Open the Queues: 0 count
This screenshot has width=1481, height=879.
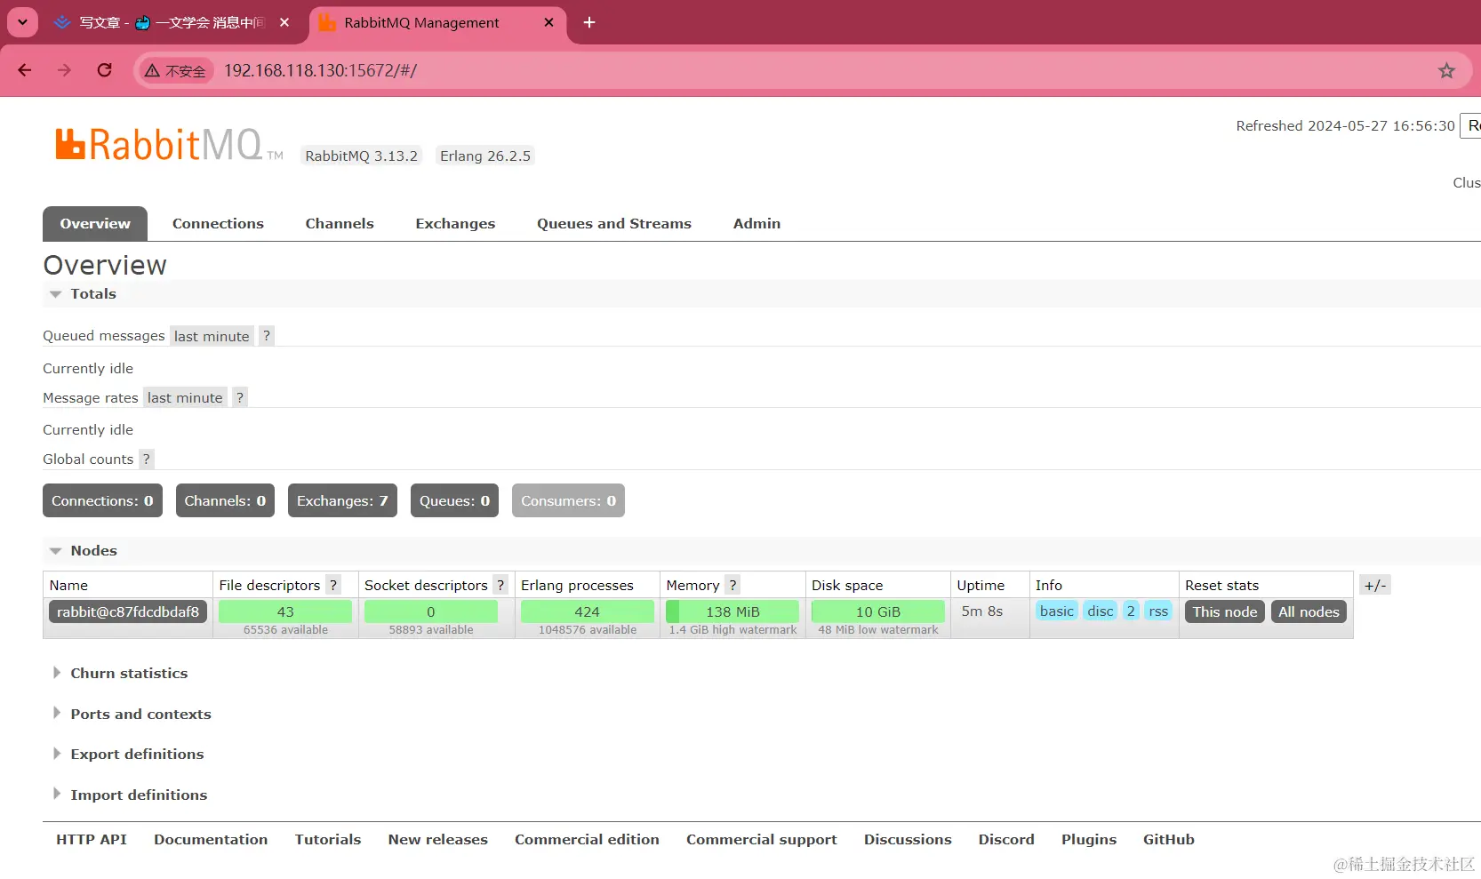454,500
